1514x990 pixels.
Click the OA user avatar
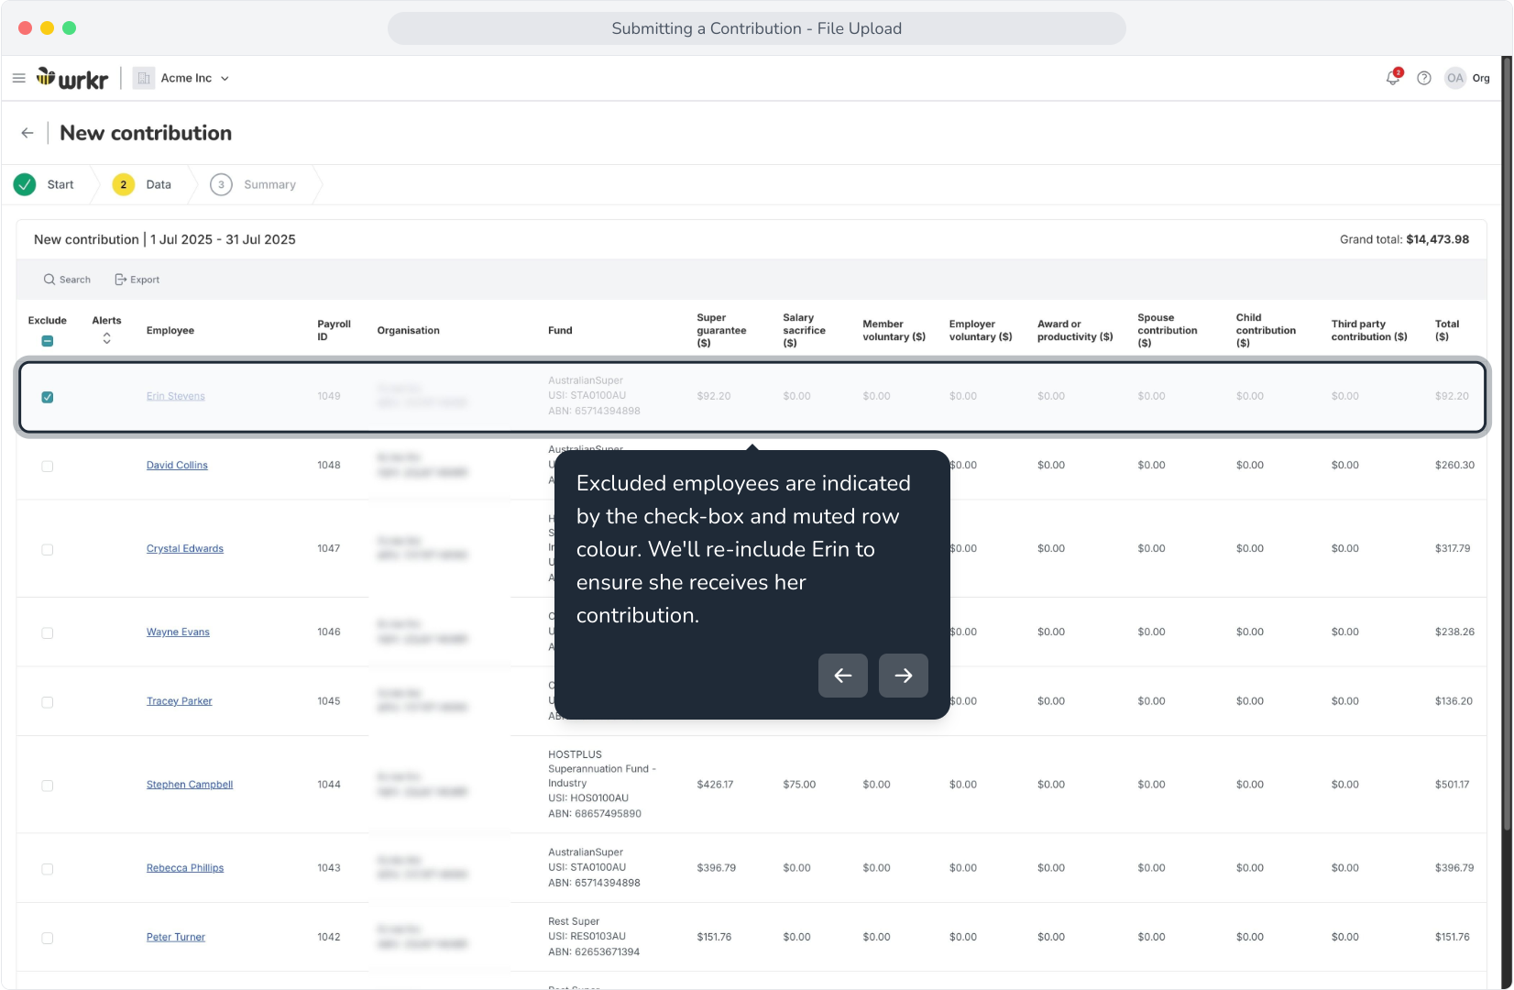coord(1454,78)
